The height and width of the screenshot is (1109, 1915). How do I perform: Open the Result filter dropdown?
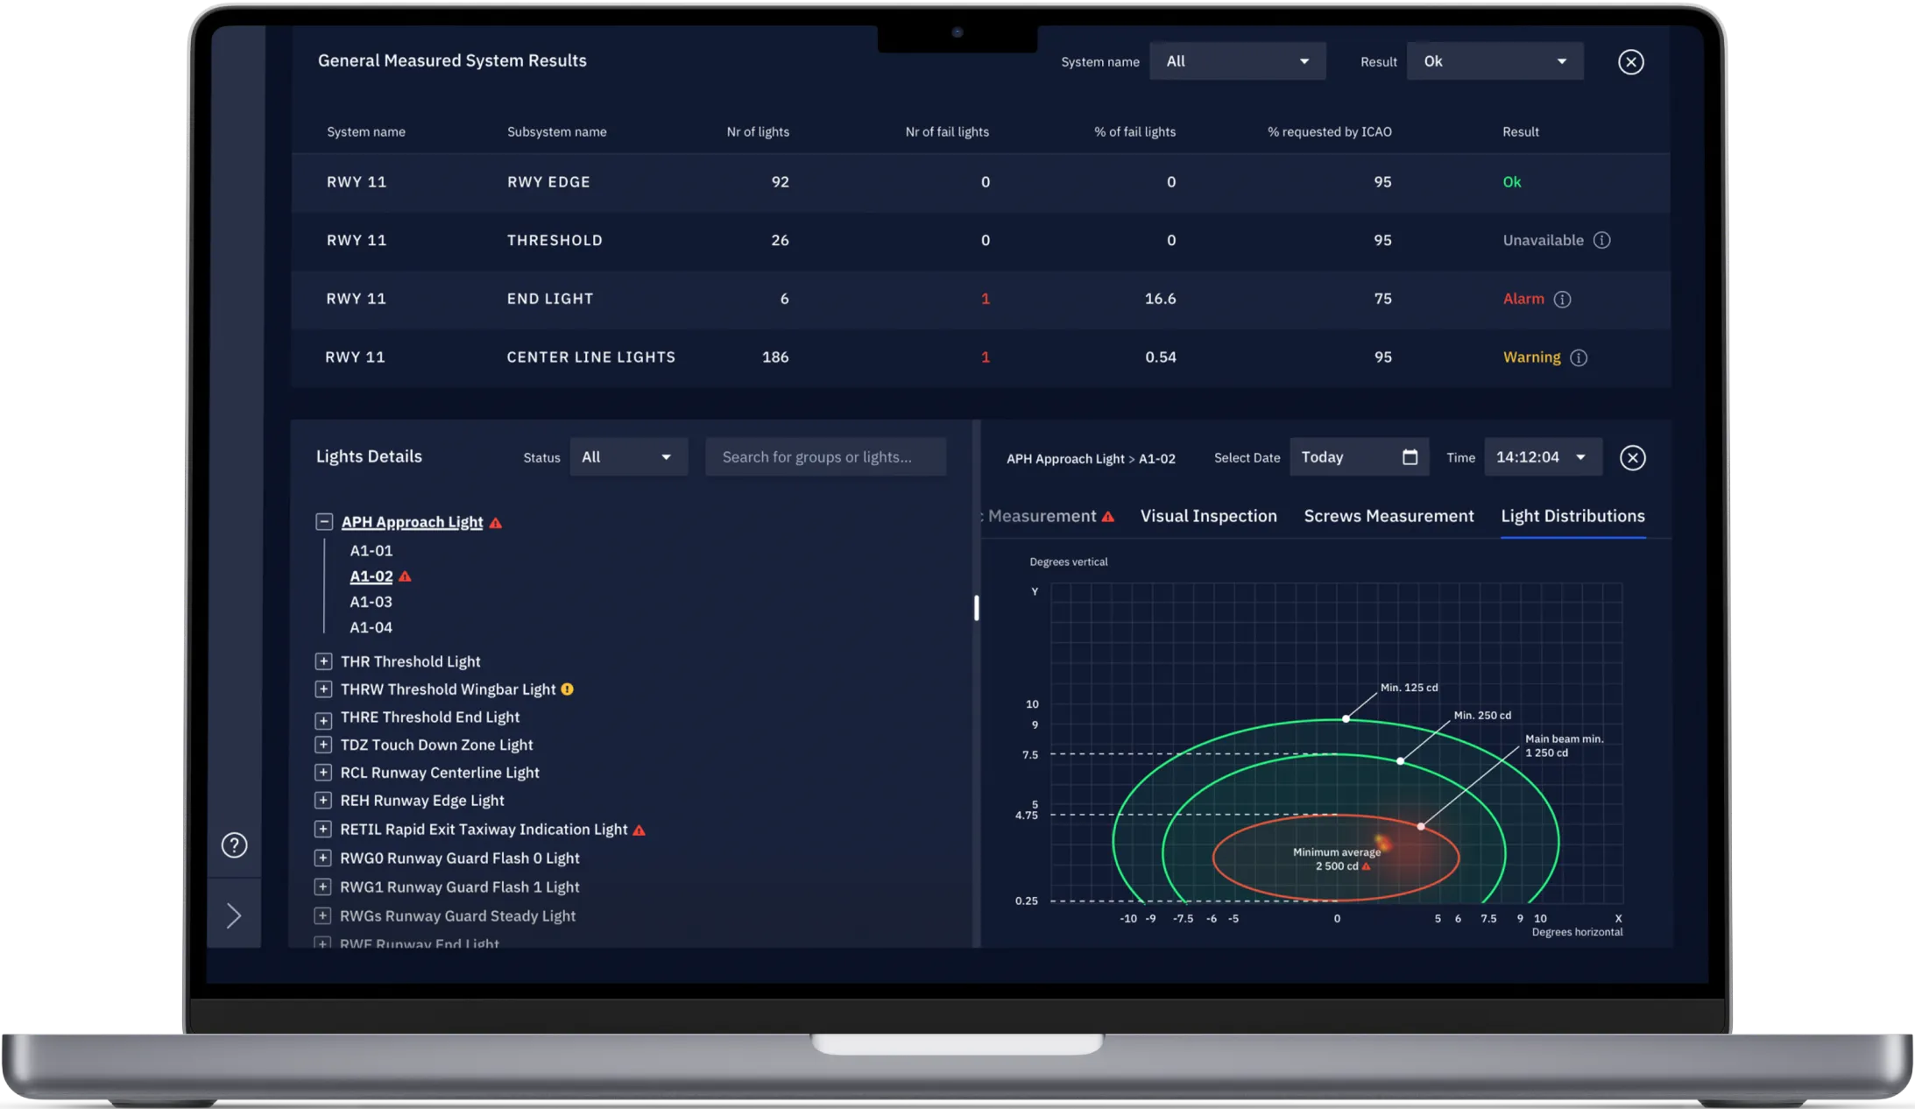[x=1495, y=61]
